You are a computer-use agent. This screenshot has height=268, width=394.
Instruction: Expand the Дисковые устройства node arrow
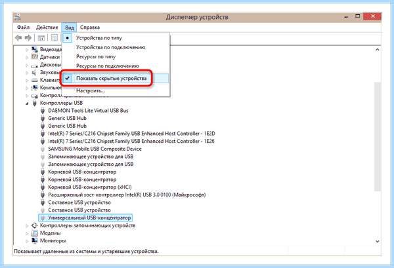tap(27, 65)
